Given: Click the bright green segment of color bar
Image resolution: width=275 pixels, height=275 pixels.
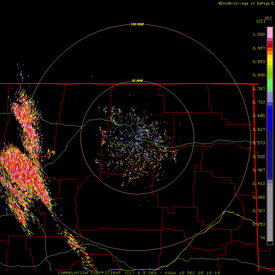Looking at the screenshot, I should (270, 83).
